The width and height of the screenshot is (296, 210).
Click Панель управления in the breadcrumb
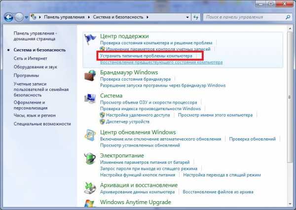[x=64, y=17]
